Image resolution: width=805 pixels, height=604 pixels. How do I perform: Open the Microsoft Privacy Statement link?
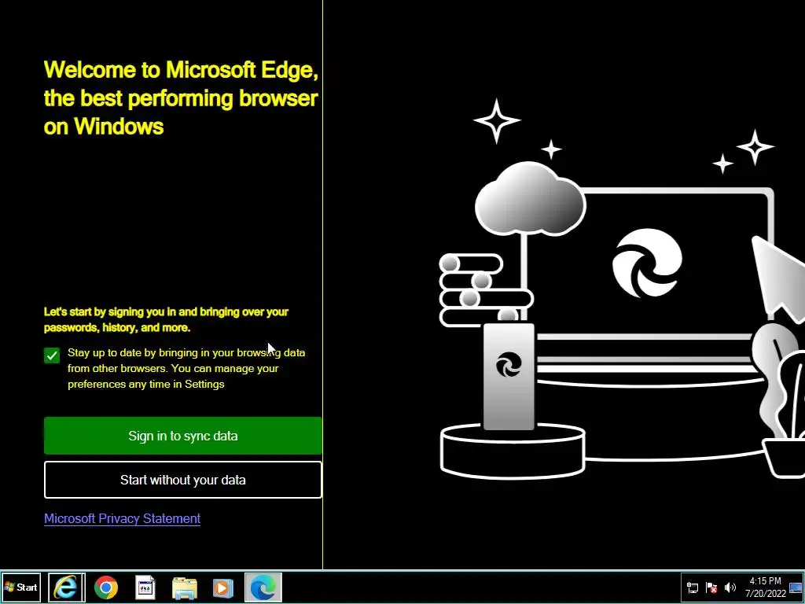122,519
